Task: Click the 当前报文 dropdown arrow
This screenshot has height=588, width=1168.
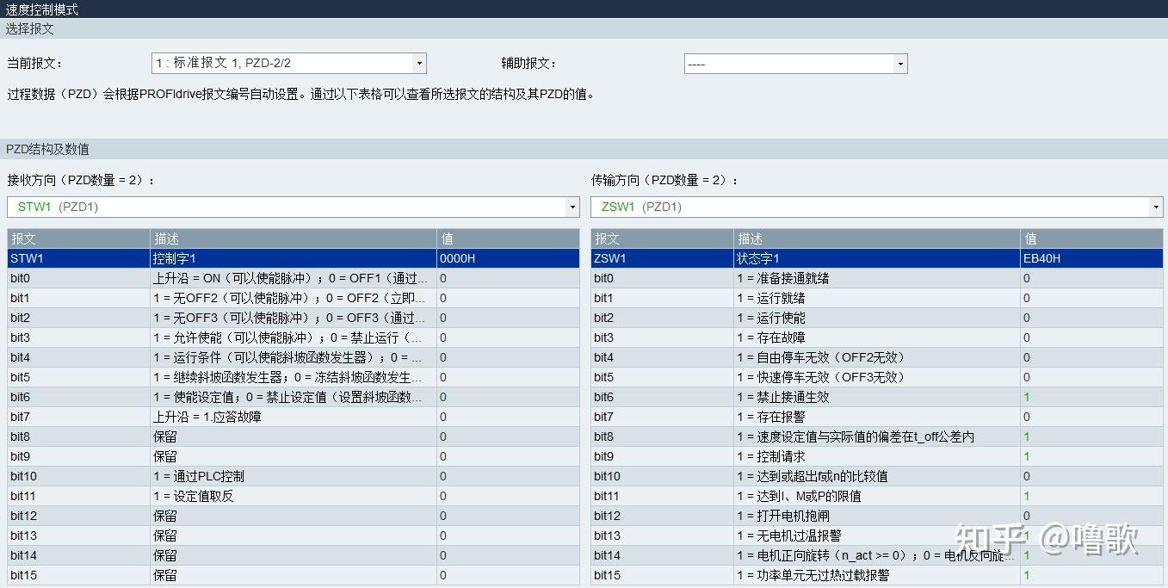Action: click(419, 62)
